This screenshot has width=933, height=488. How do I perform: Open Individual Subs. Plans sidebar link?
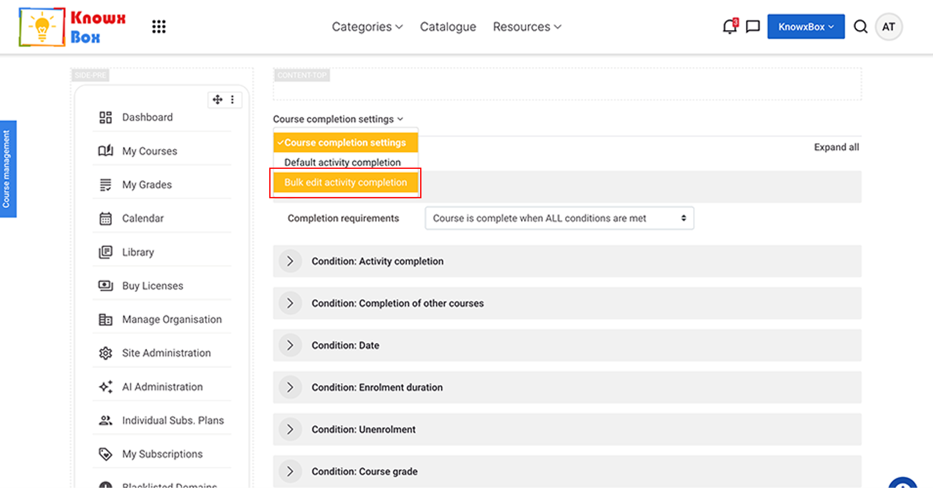tap(173, 420)
